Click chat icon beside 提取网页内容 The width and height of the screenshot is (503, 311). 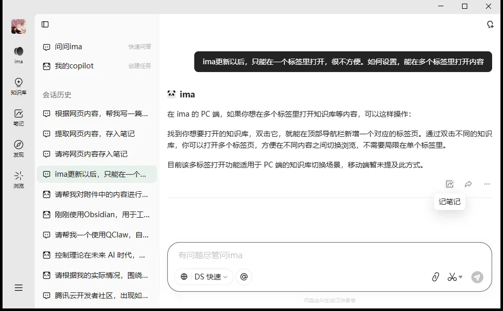[47, 134]
